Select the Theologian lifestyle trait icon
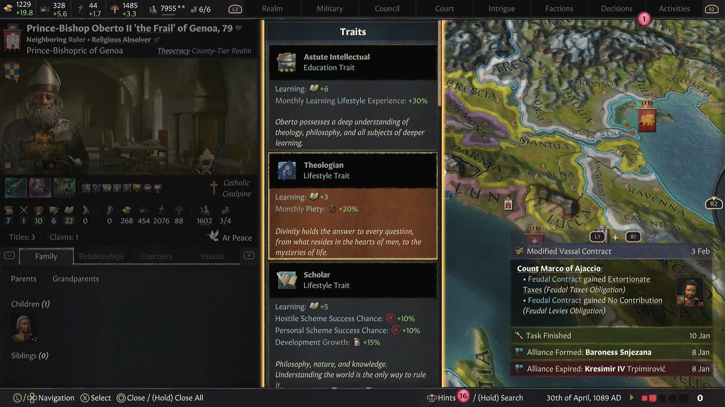This screenshot has height=407, width=725. click(x=287, y=170)
